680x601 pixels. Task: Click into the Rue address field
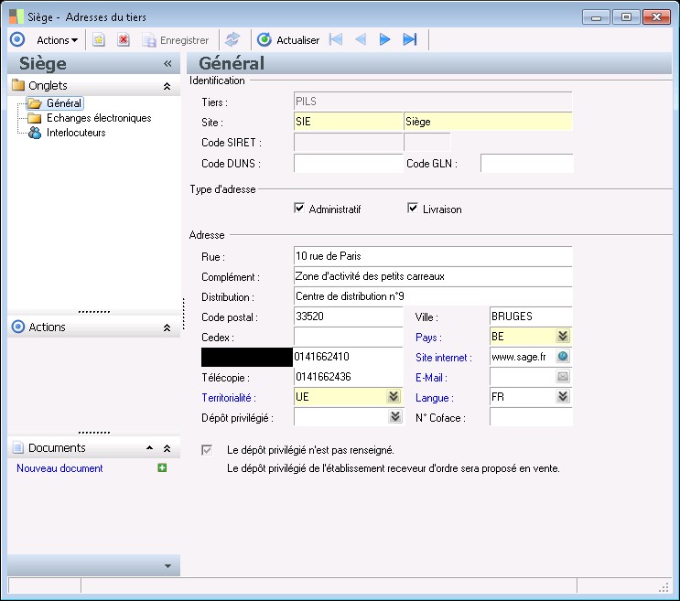(432, 256)
